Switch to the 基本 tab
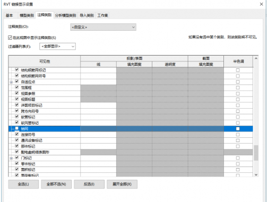267x202 pixels. click(9, 15)
